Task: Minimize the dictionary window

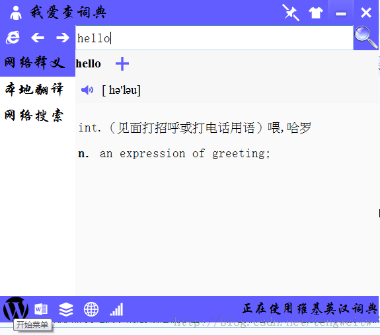Action: pos(341,13)
